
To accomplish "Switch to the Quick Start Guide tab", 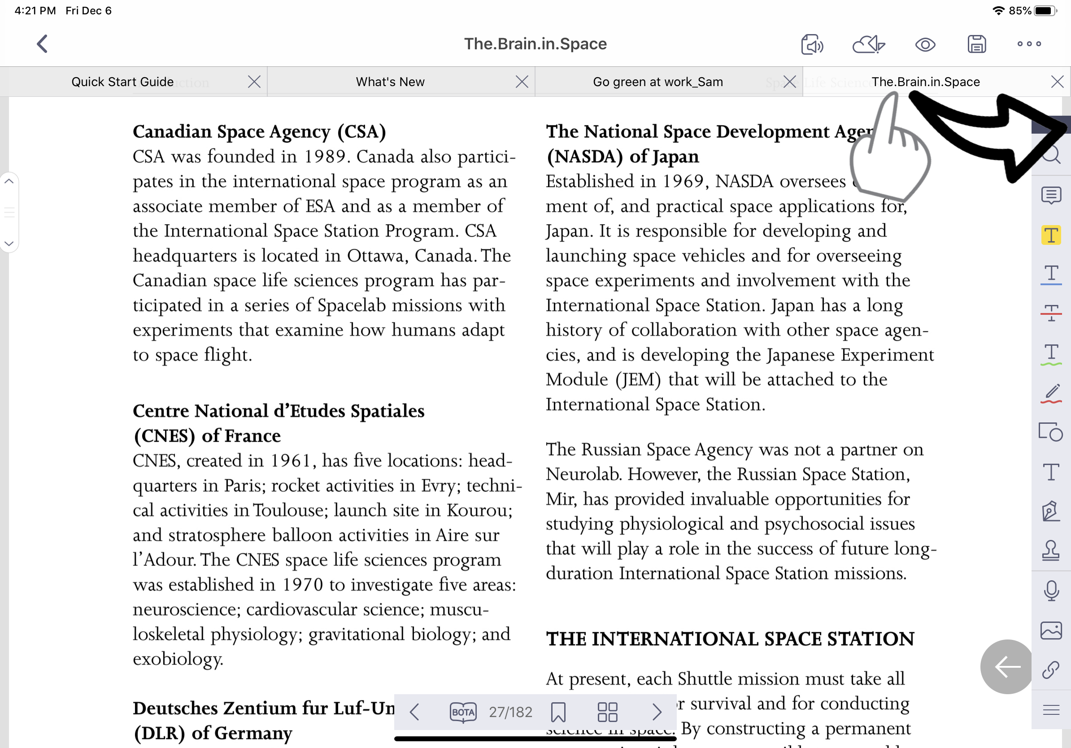I will point(122,82).
